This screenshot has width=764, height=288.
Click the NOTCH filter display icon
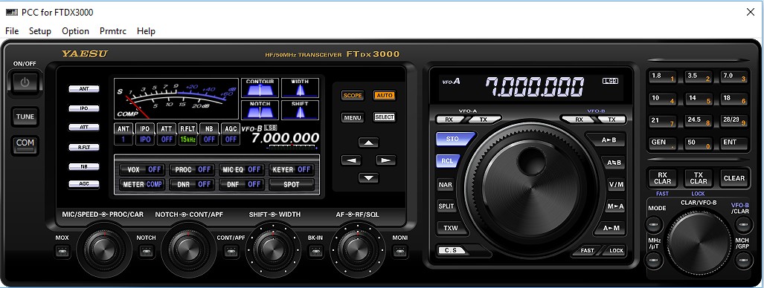click(x=260, y=110)
